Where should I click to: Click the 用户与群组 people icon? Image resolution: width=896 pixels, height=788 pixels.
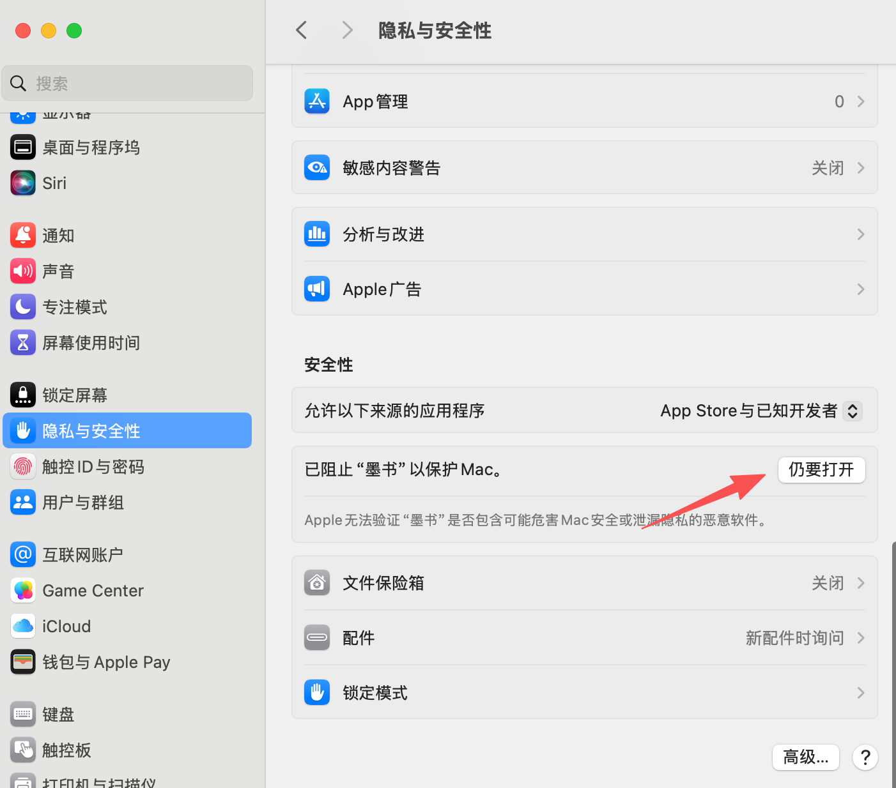[23, 503]
